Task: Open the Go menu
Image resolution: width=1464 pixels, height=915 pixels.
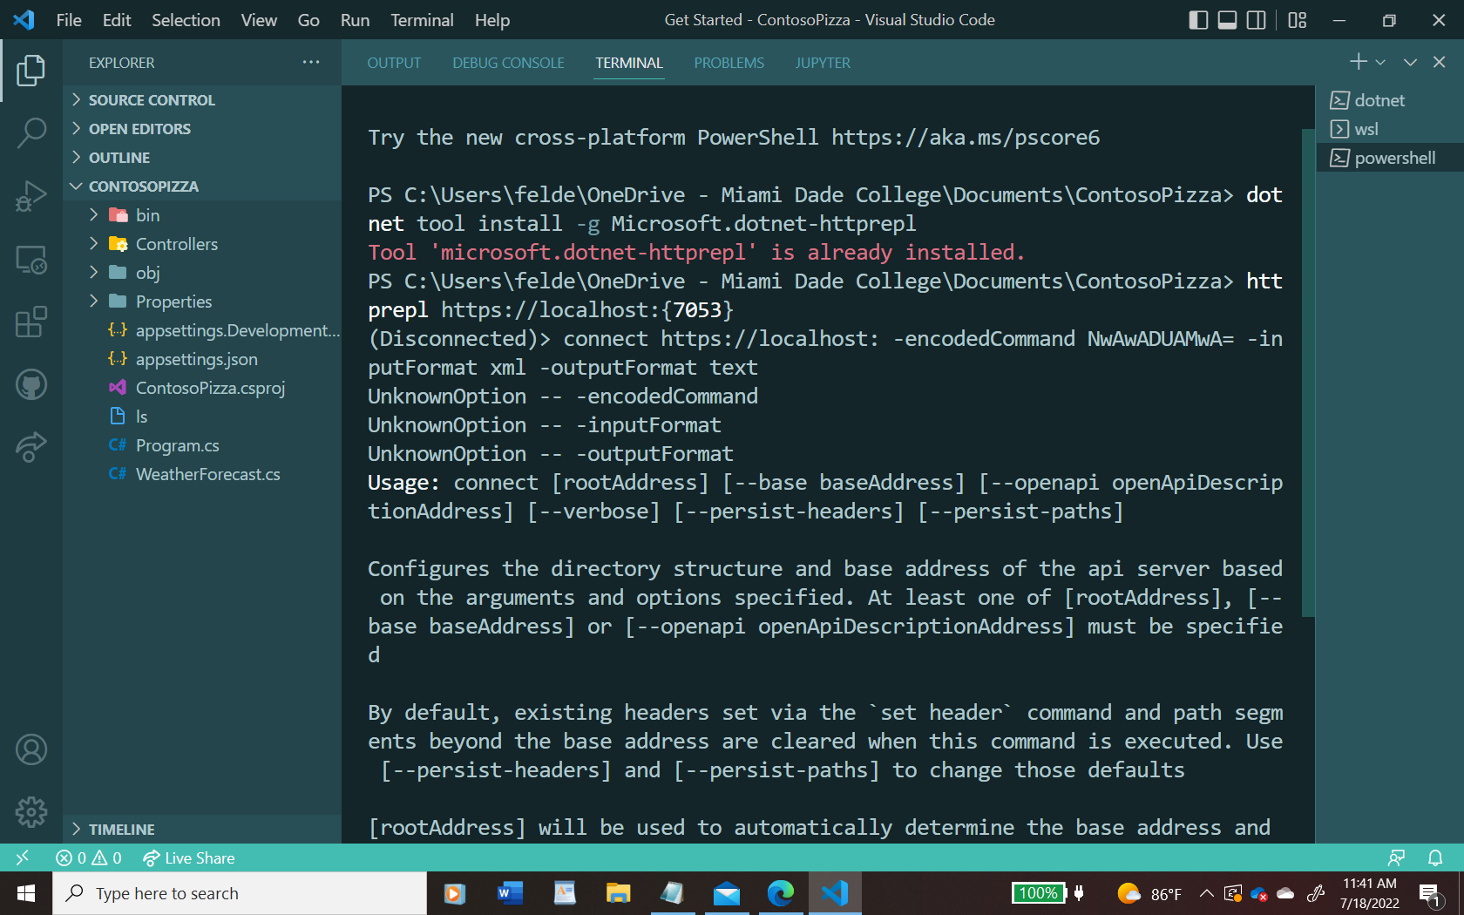Action: 308,20
